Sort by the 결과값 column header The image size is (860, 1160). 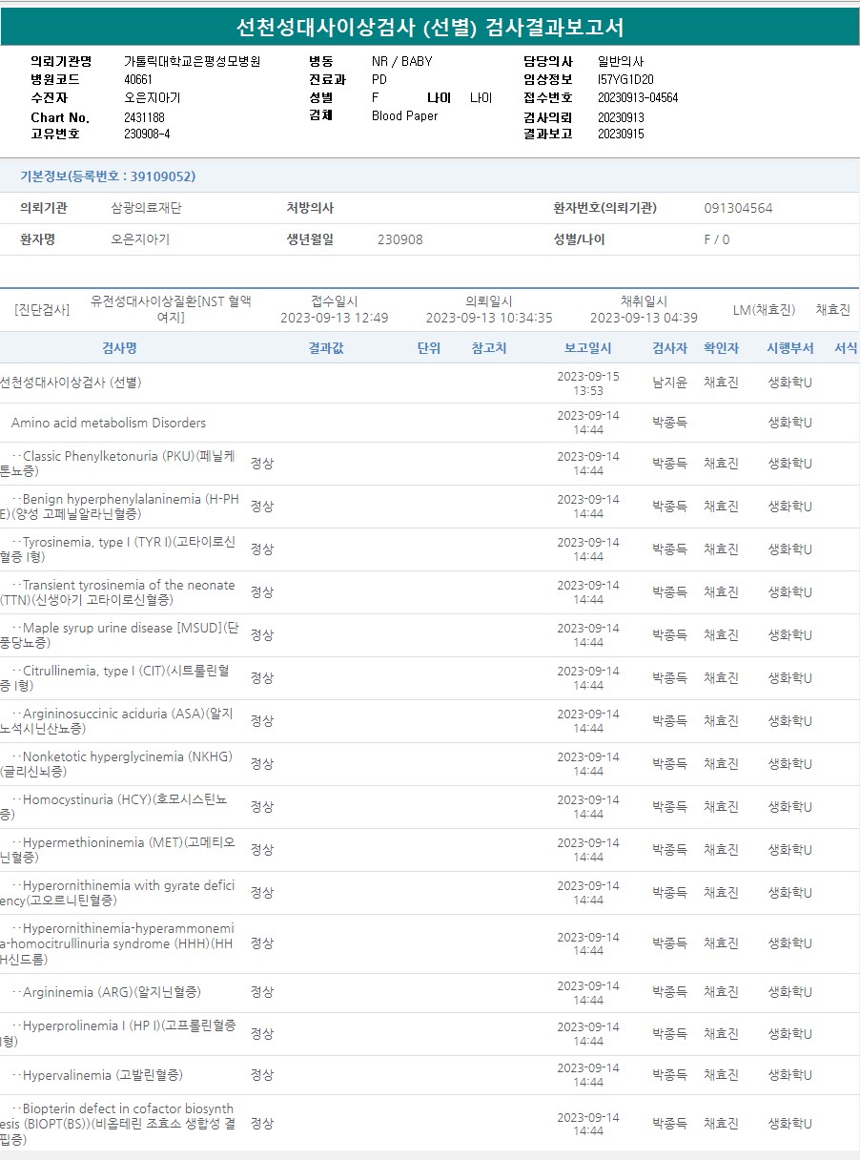(x=326, y=348)
